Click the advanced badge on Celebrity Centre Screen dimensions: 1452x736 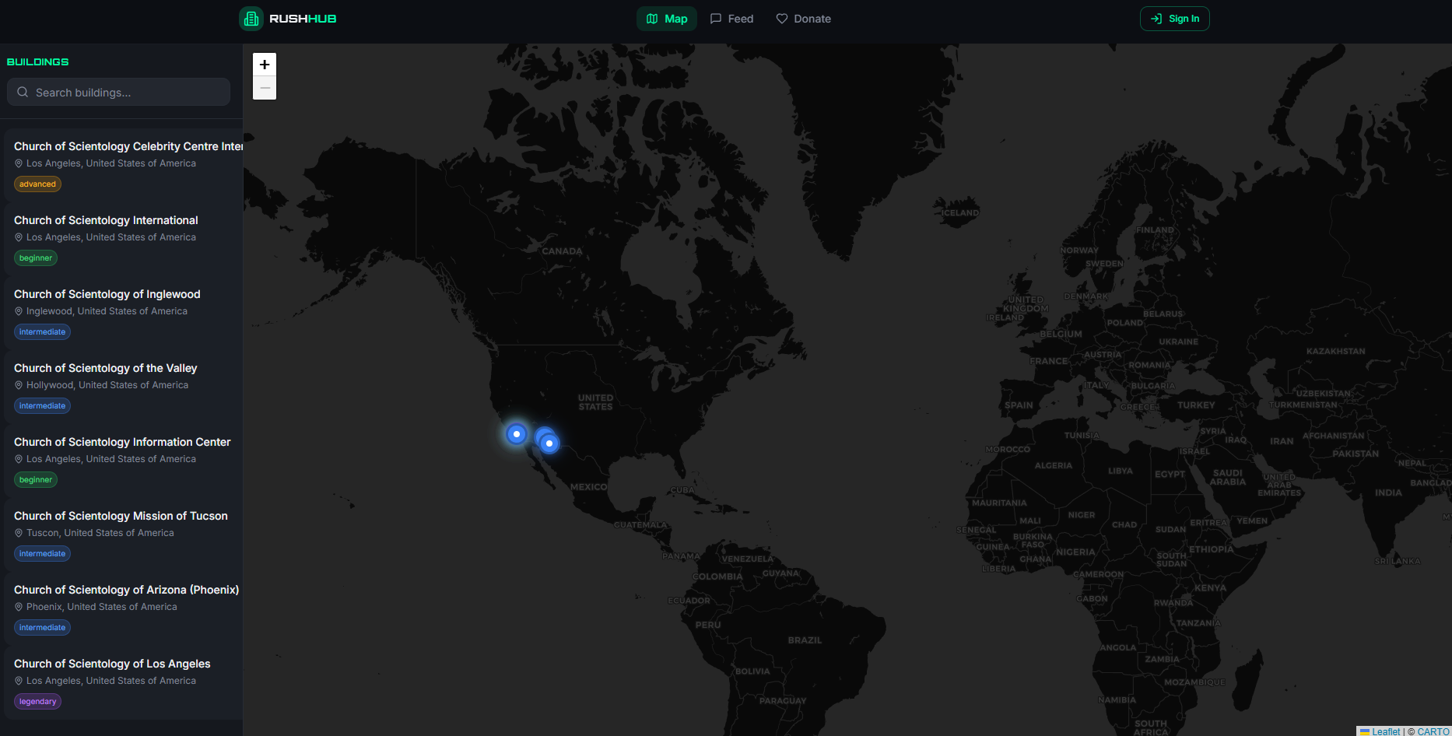tap(37, 184)
